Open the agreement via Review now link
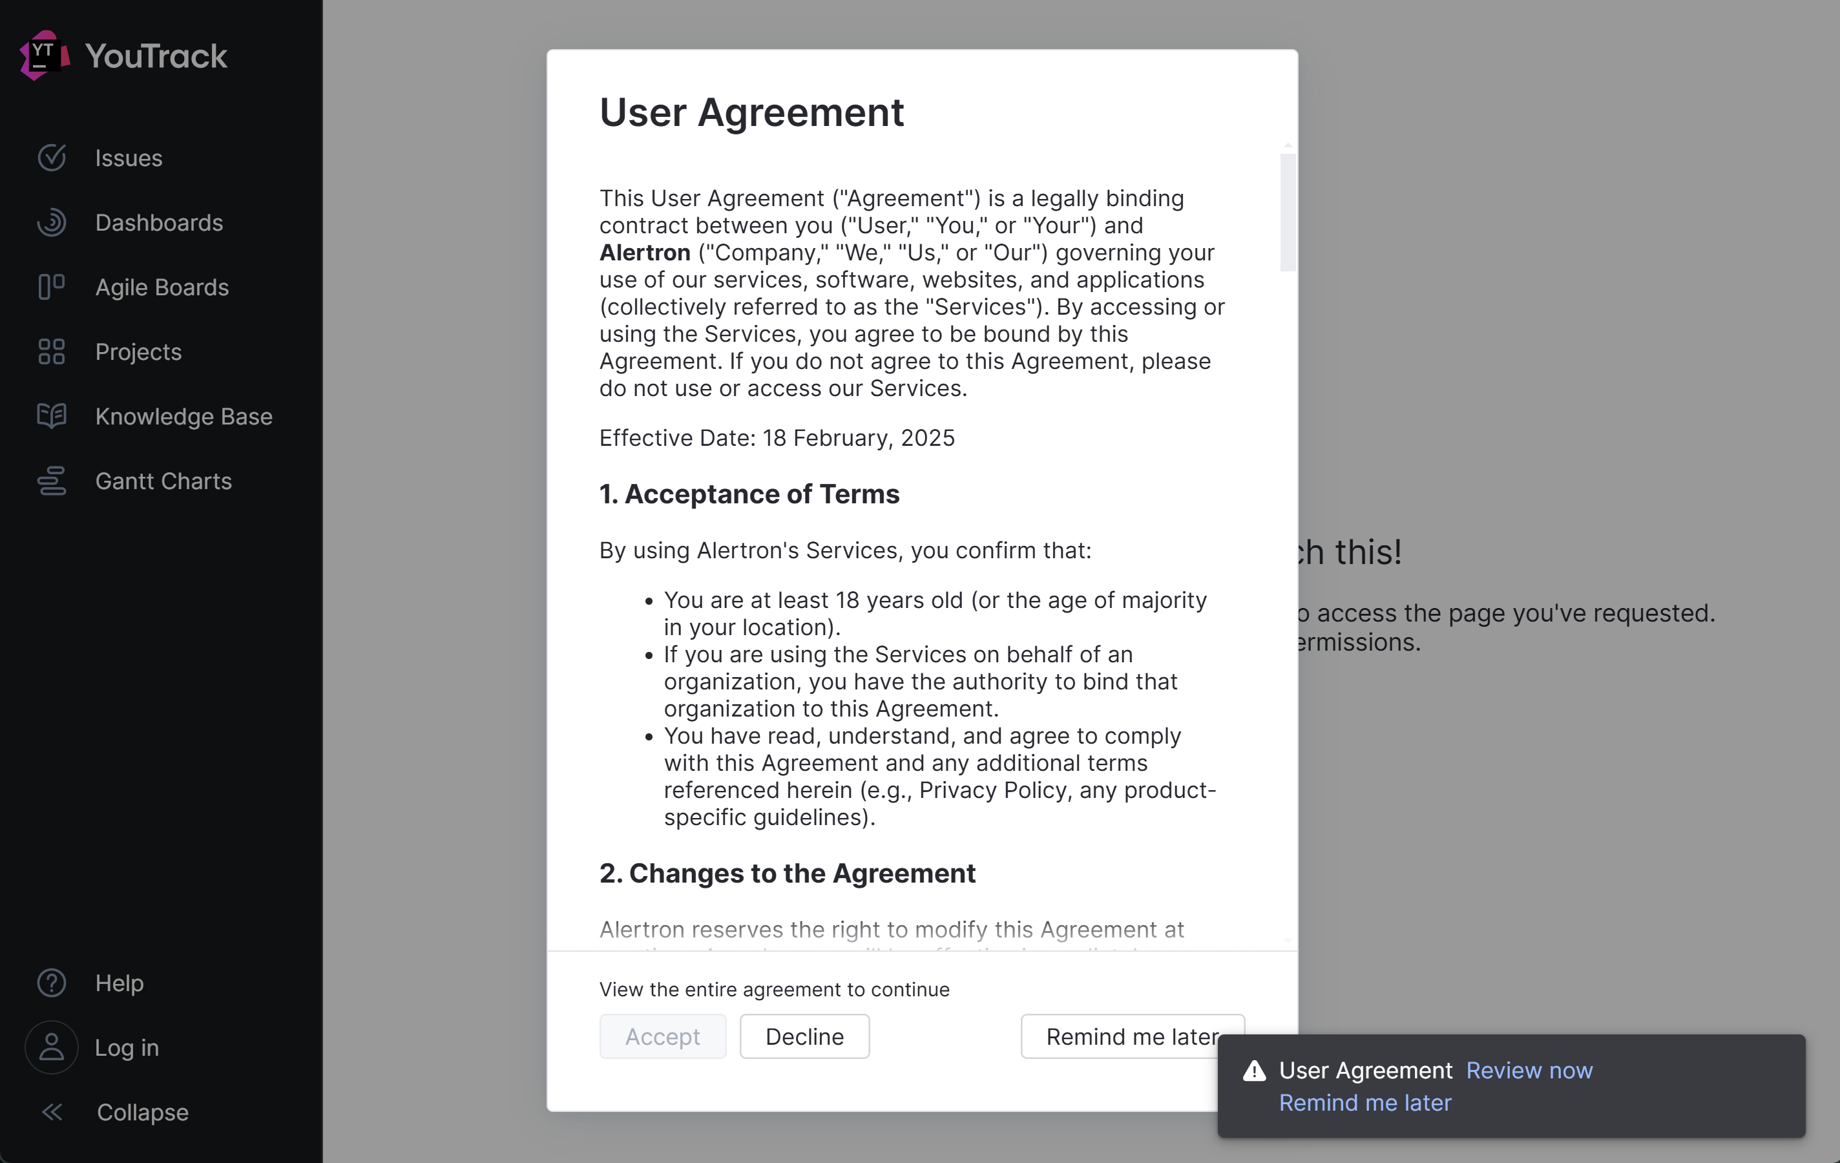 click(1528, 1070)
